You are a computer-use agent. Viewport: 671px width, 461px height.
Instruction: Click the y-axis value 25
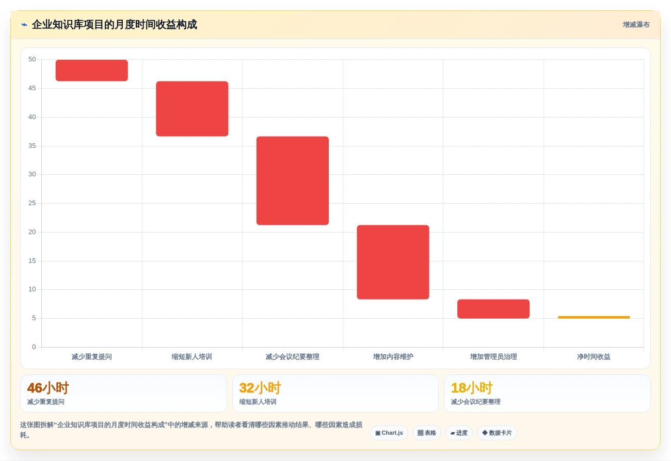point(32,203)
